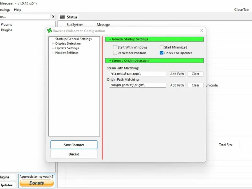Screen dimensions: 252x189
Task: Clear the plugin search with X button
Action: click(53, 17)
